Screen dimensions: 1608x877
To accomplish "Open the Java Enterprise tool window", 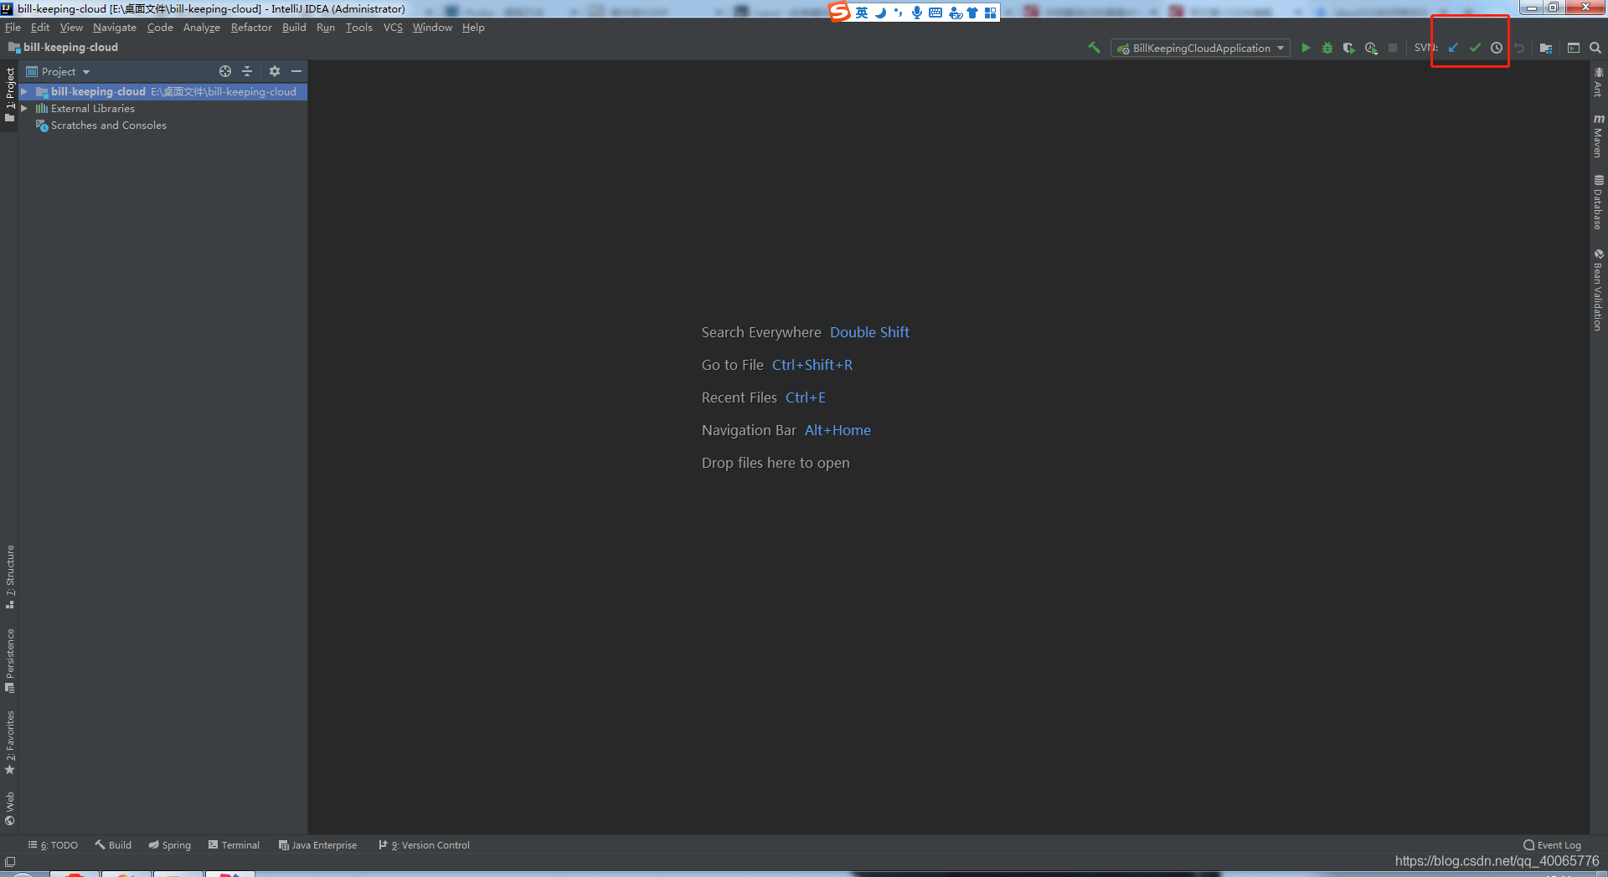I will (317, 845).
